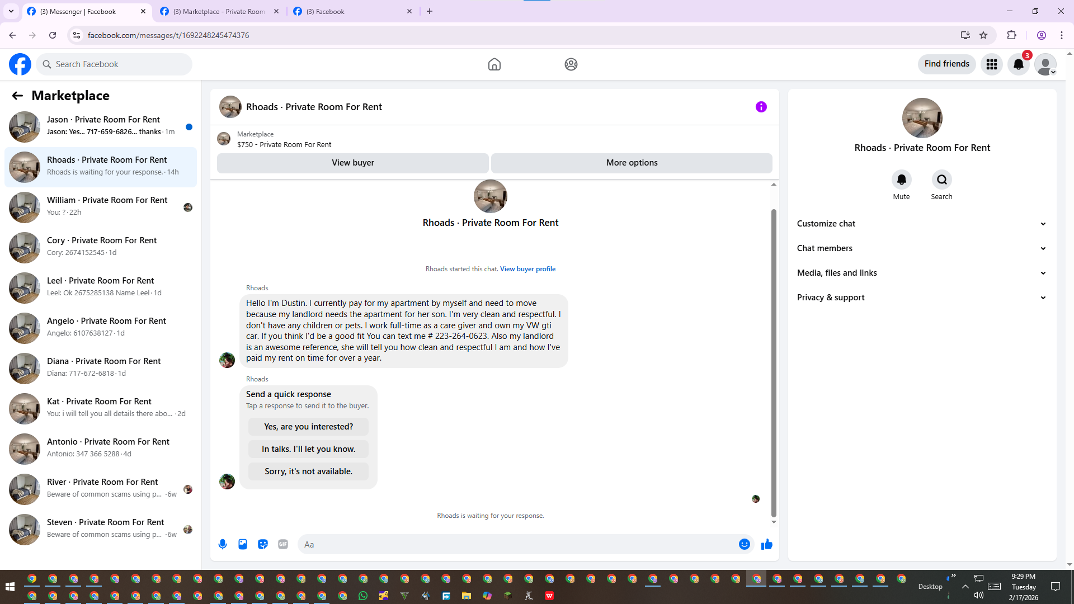The image size is (1074, 604).
Task: Click the voice clip microphone icon
Action: [x=223, y=544]
